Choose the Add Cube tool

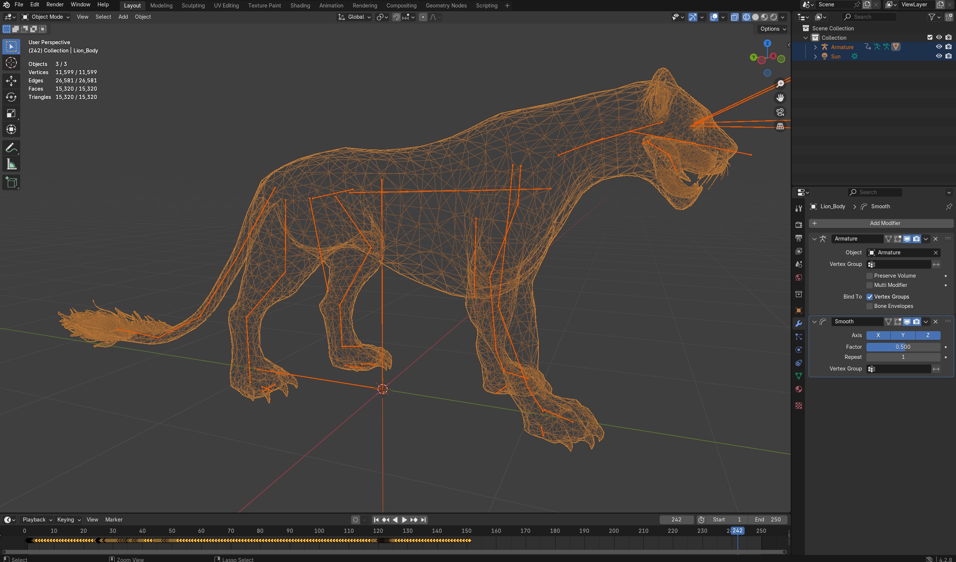(x=11, y=182)
